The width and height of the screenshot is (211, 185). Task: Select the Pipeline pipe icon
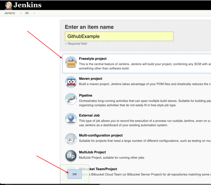point(71,99)
